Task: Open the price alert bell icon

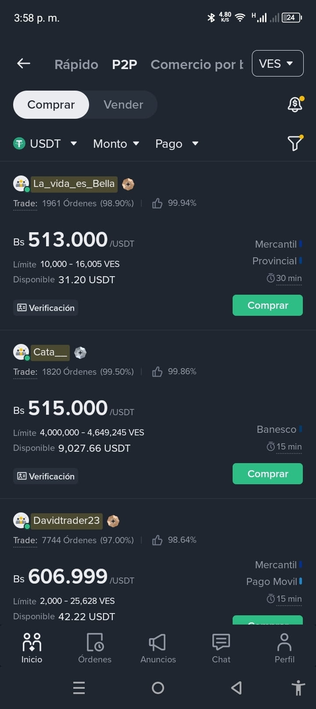Action: [295, 104]
